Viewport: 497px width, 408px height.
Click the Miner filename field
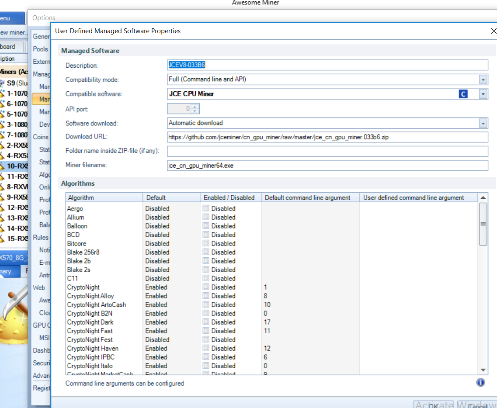coord(327,166)
